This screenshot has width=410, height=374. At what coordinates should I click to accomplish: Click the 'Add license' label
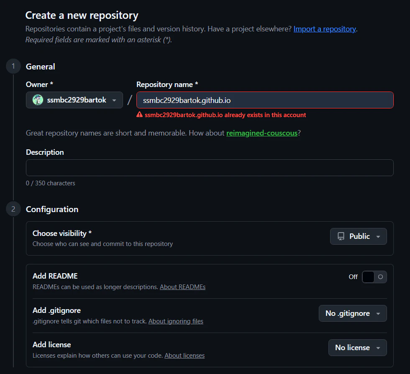(x=51, y=344)
